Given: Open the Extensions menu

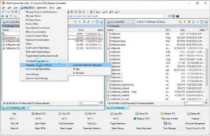Looking at the screenshot, I should coord(42,8).
